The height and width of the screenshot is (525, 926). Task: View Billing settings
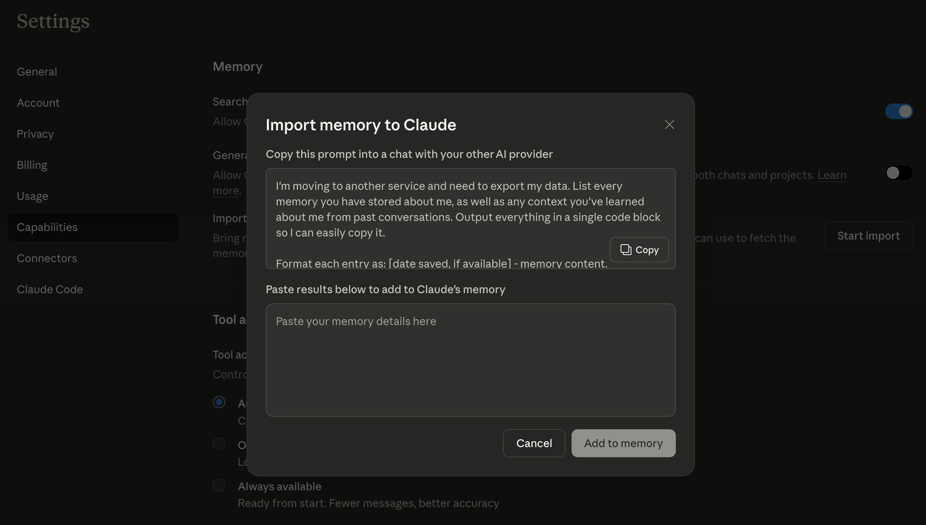click(x=31, y=165)
